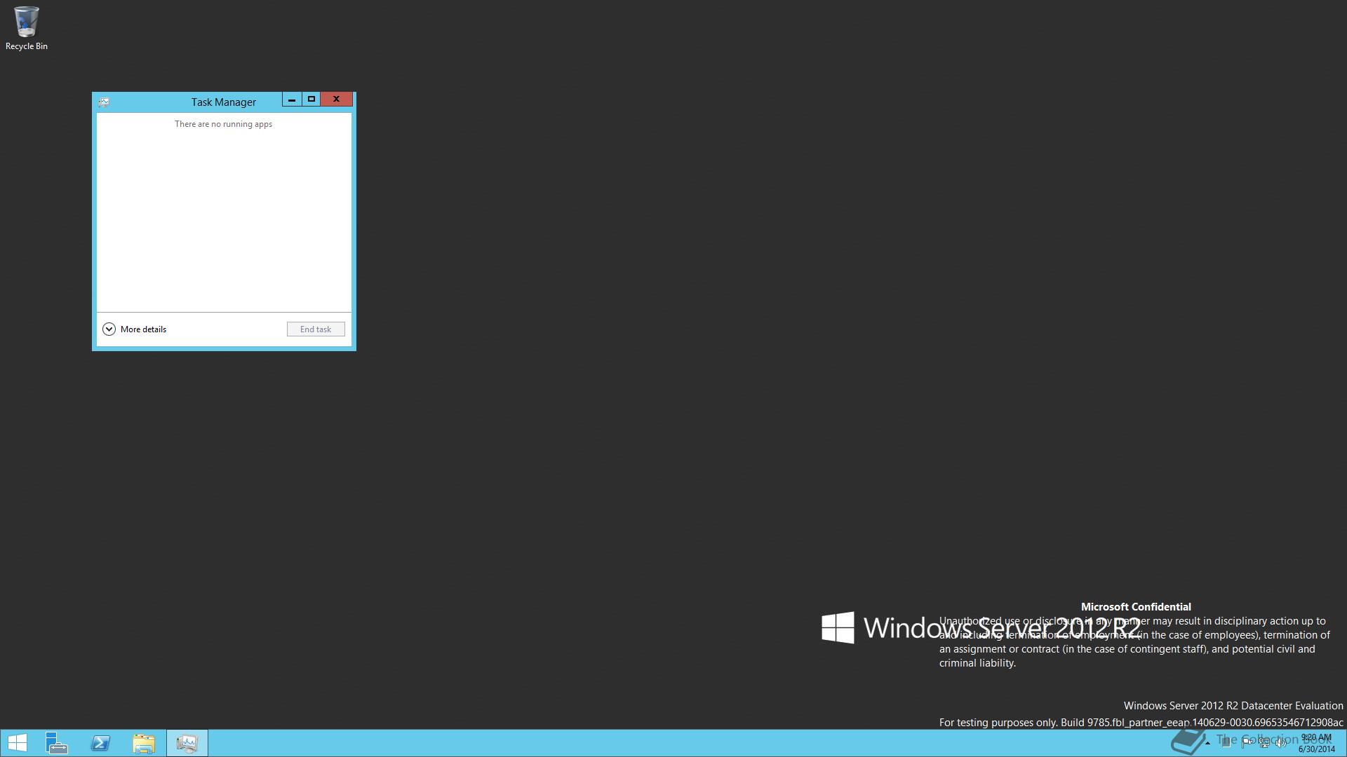Show hidden system tray icons

click(x=1207, y=743)
